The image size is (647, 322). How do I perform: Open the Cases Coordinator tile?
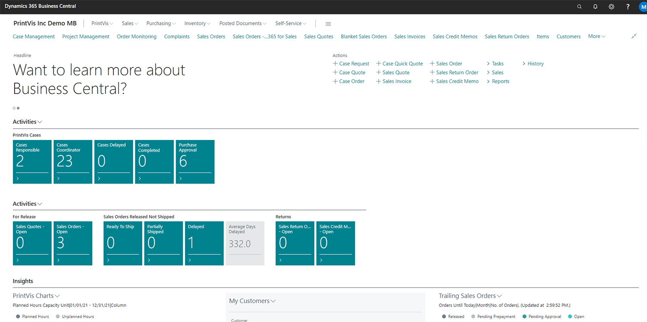[x=73, y=162]
